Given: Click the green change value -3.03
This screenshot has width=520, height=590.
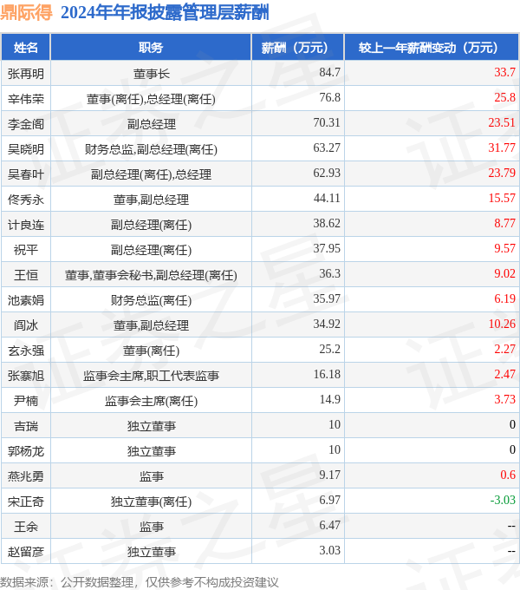Looking at the screenshot, I should [x=503, y=501].
